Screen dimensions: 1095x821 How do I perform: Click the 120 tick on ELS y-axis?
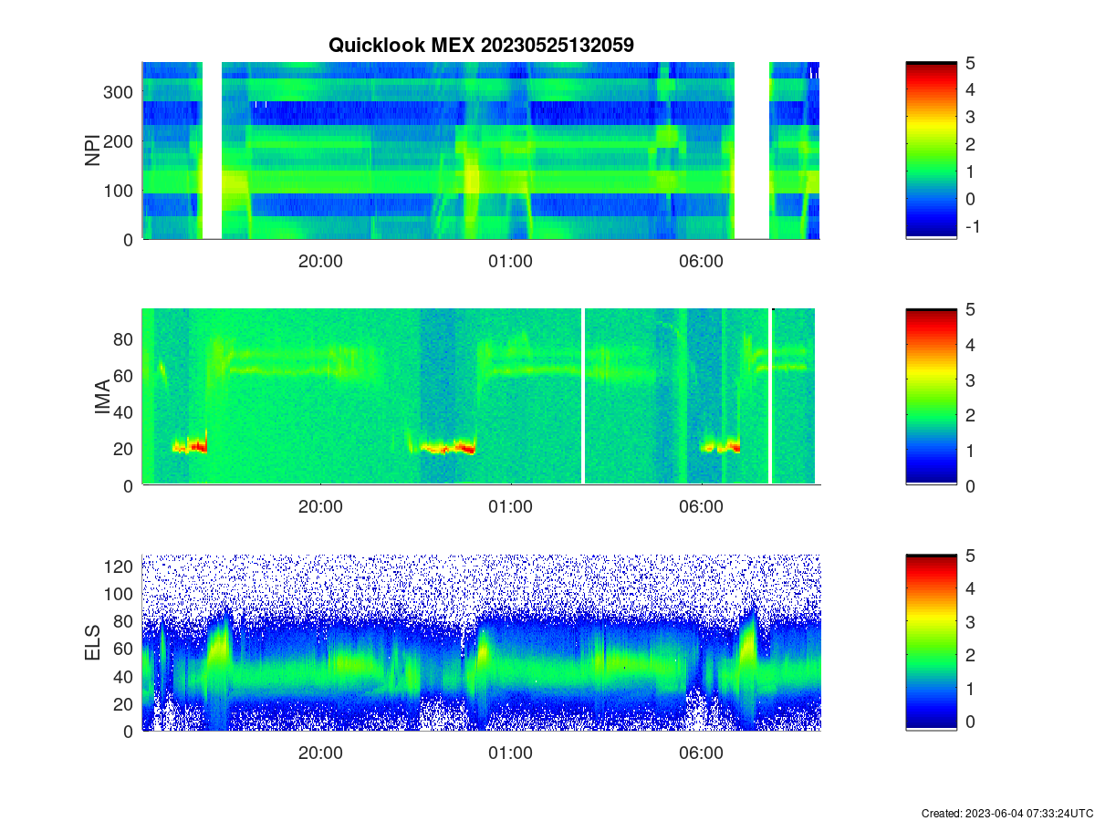(119, 566)
